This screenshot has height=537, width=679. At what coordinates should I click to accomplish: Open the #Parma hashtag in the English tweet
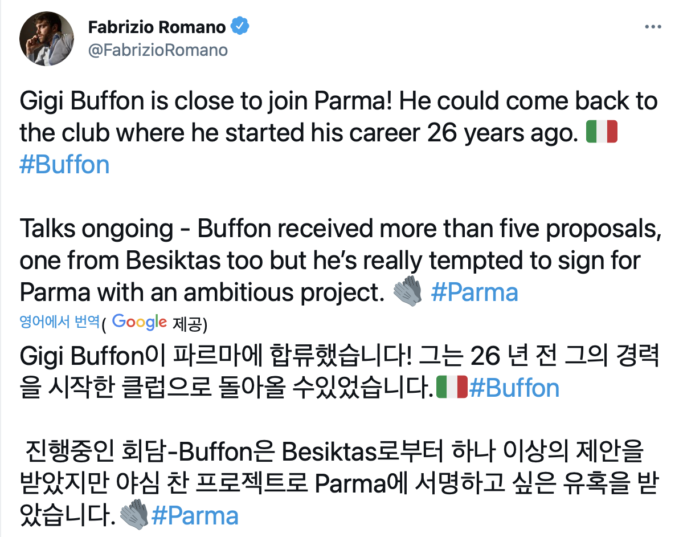tap(475, 292)
